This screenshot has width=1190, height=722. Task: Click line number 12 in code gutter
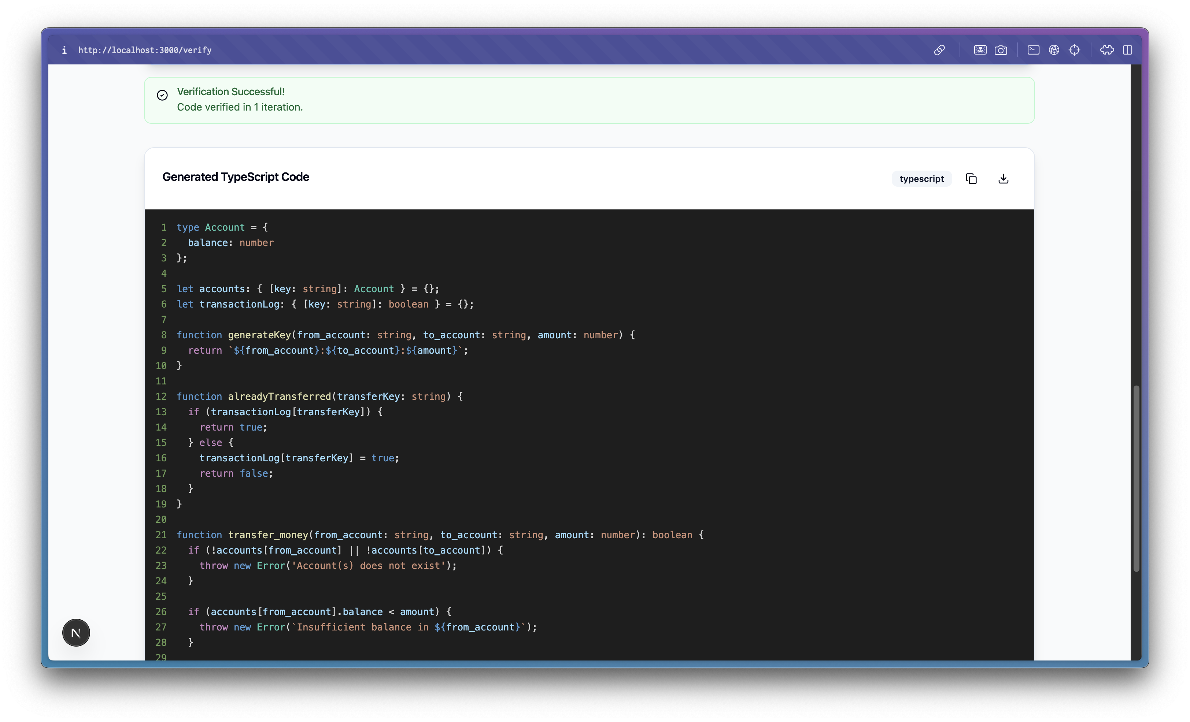(161, 396)
